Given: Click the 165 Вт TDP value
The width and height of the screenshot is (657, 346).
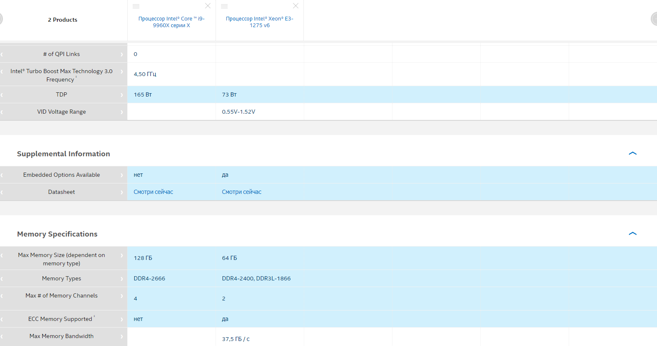Looking at the screenshot, I should click(x=143, y=94).
